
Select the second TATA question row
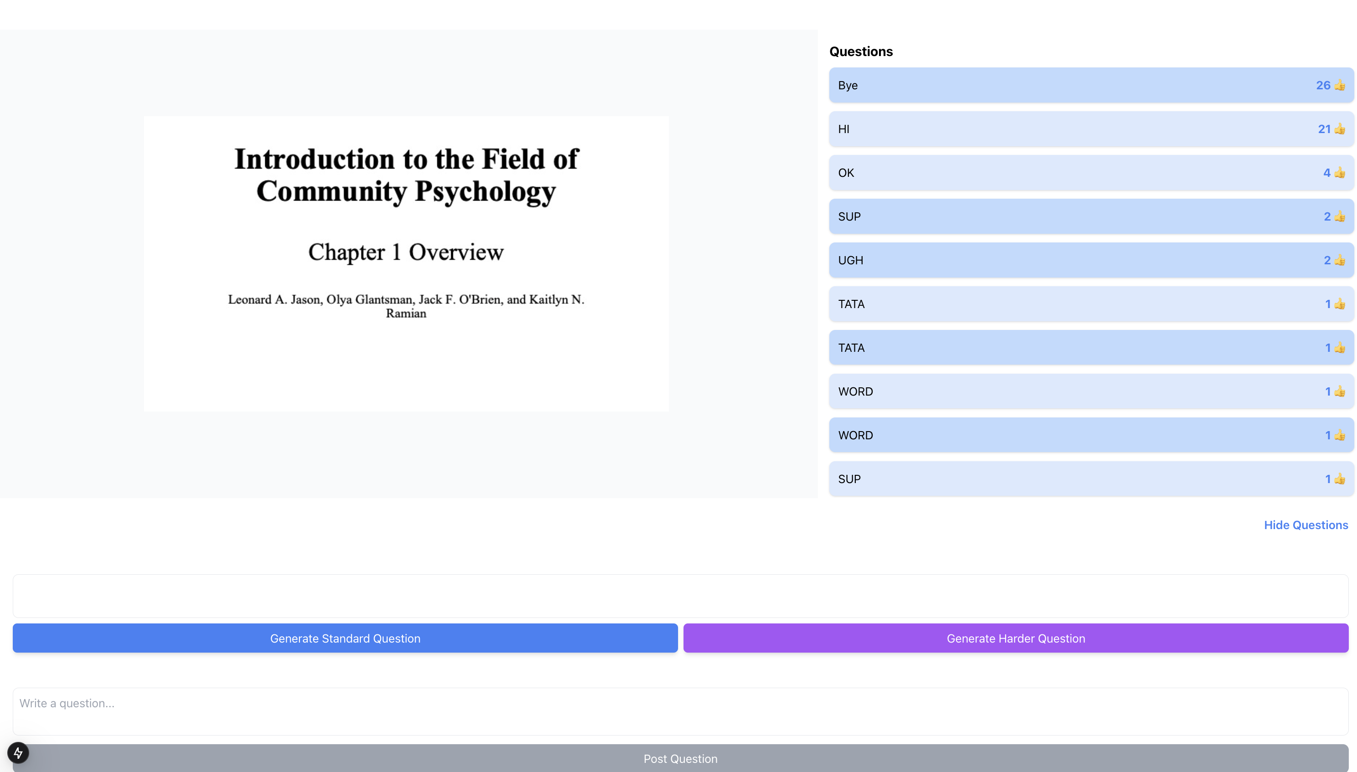[x=1060, y=348]
